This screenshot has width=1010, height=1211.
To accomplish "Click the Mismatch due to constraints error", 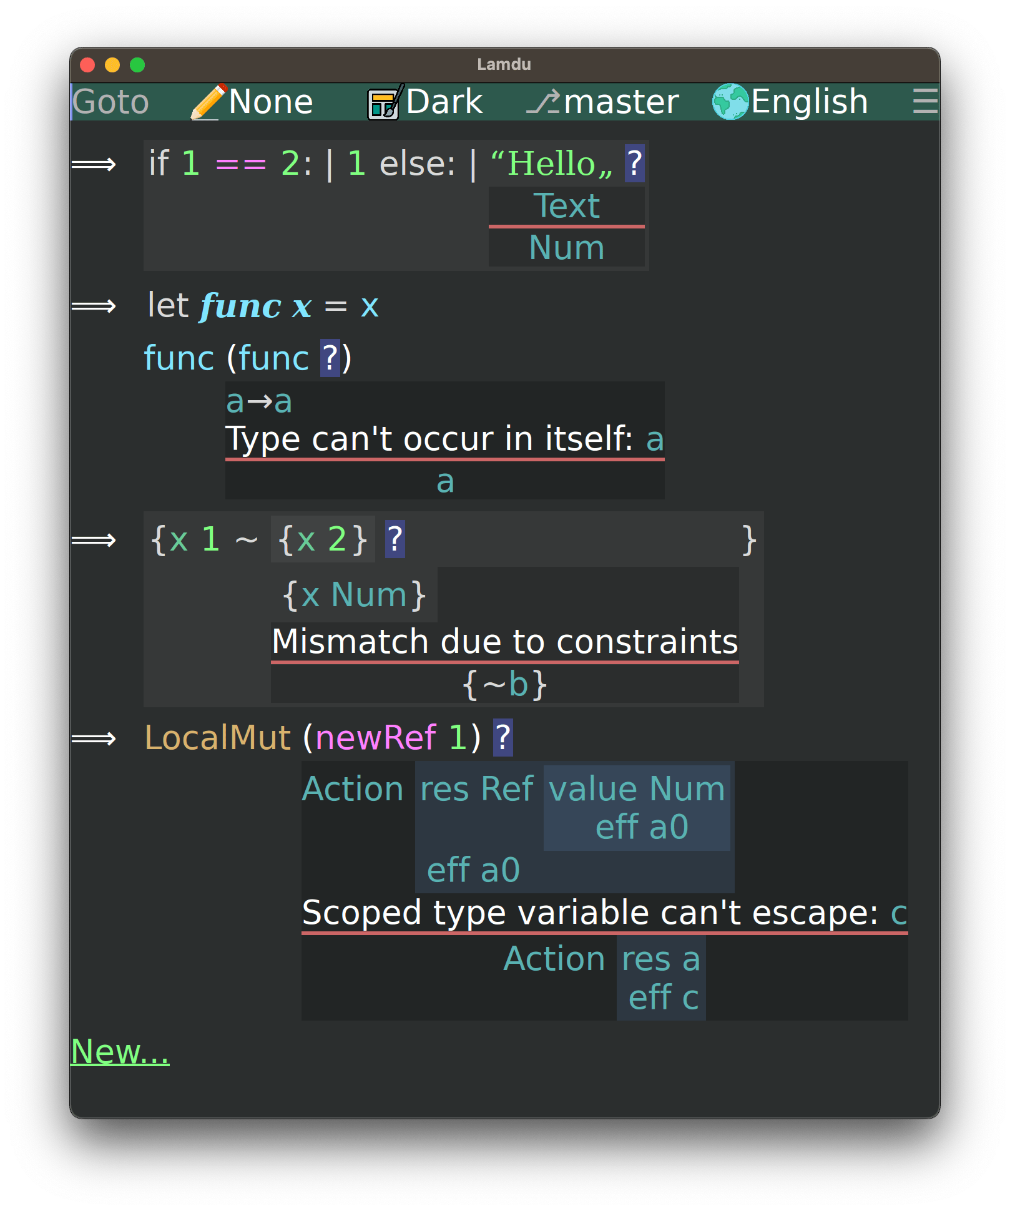I will 504,640.
